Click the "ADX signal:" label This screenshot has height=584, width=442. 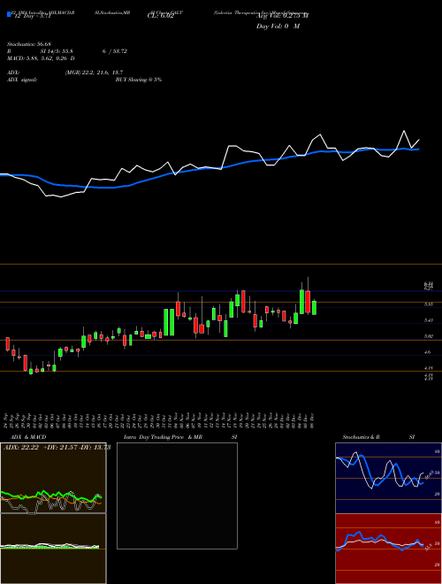tap(22, 80)
